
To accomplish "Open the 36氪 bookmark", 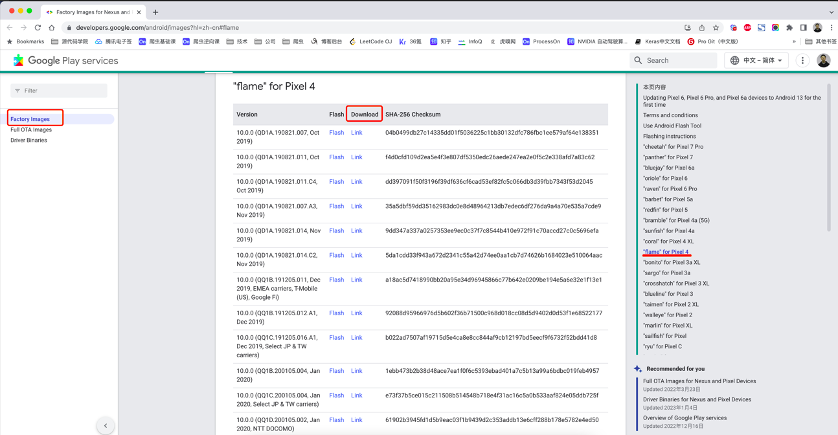I will (x=411, y=41).
